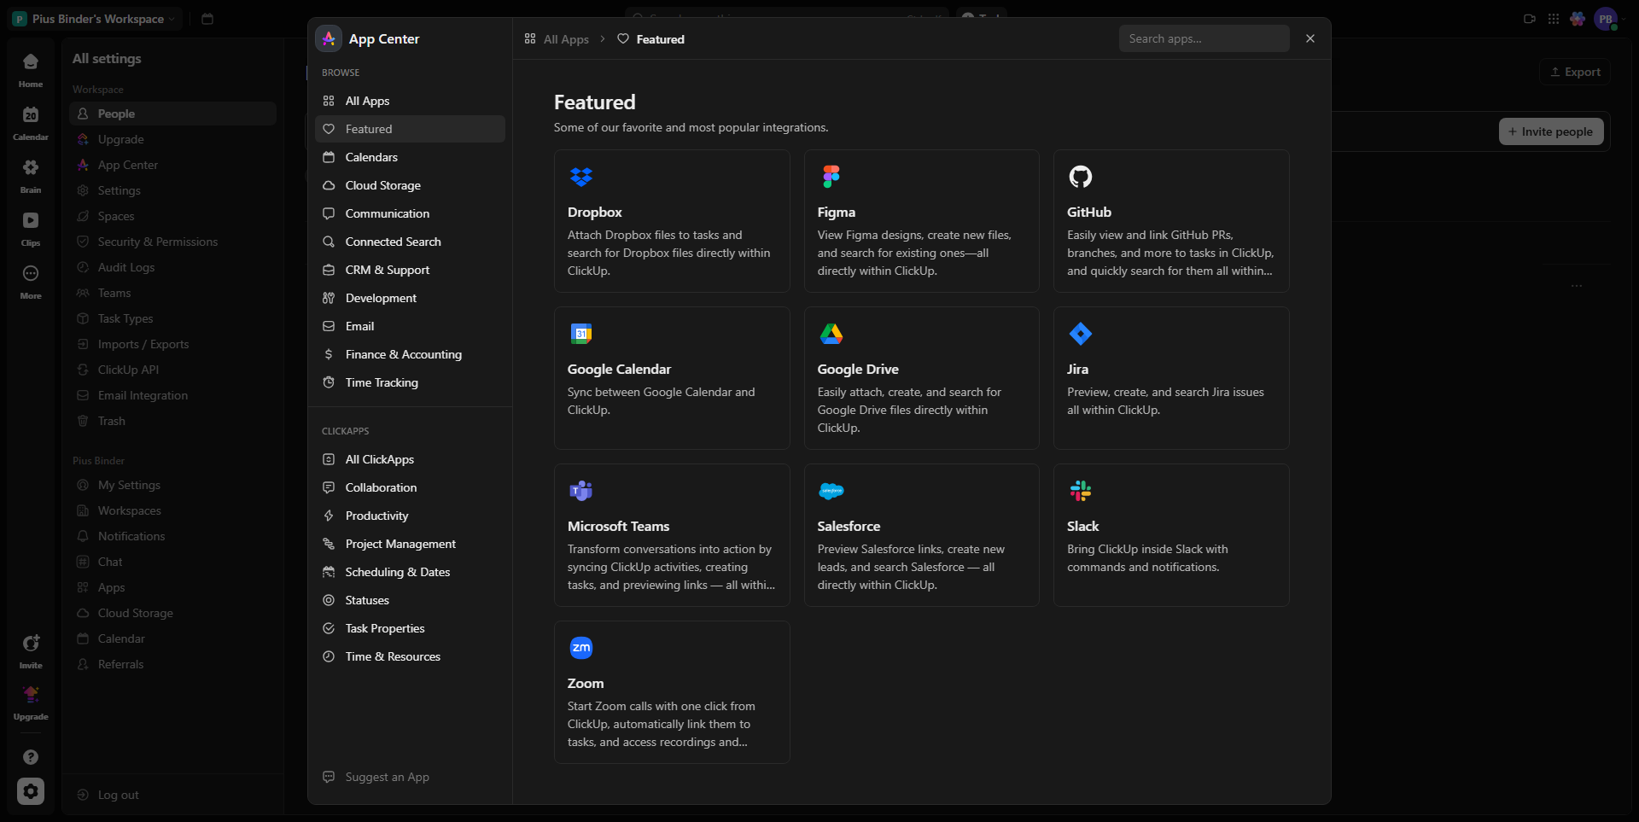Open the Google Calendar integration card

(x=672, y=378)
